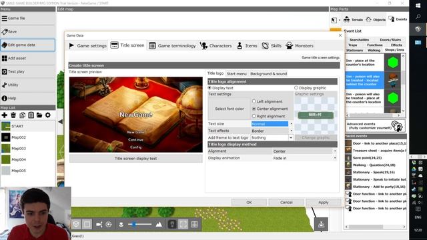Open the Searchables event tab
Viewport: 427px width, 240px height.
tap(359, 40)
